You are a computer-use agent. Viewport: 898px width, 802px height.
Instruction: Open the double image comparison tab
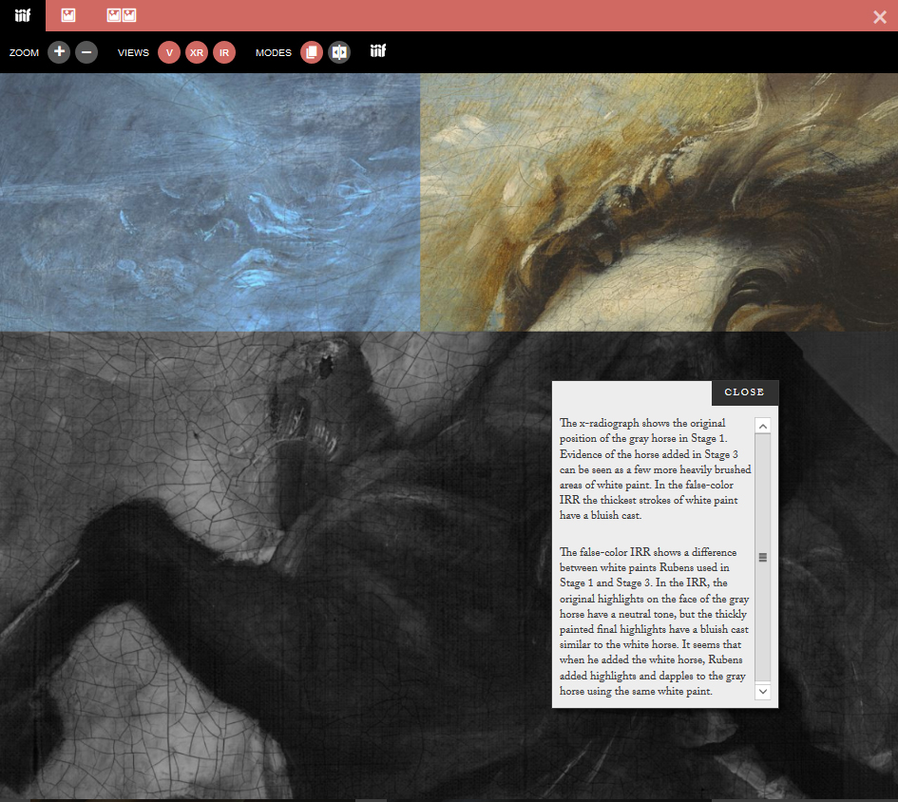point(122,15)
